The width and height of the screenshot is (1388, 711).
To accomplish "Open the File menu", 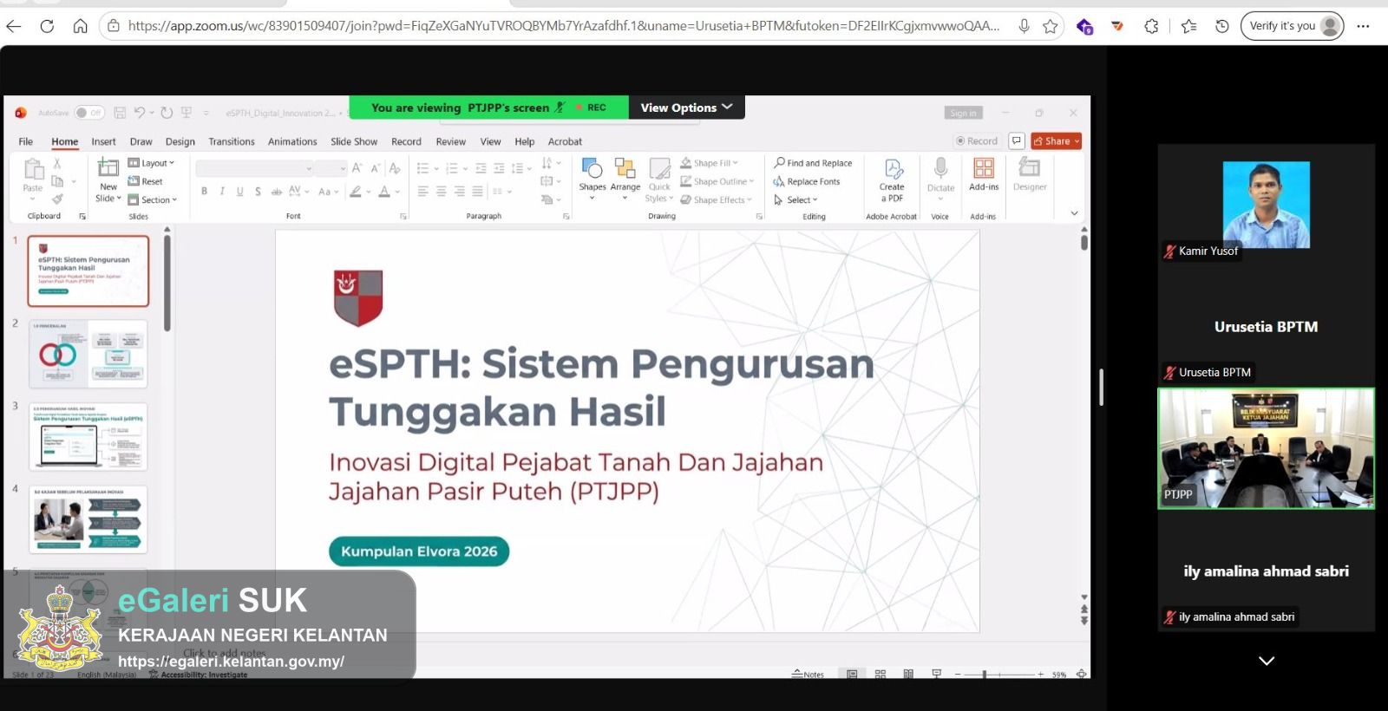I will click(26, 141).
